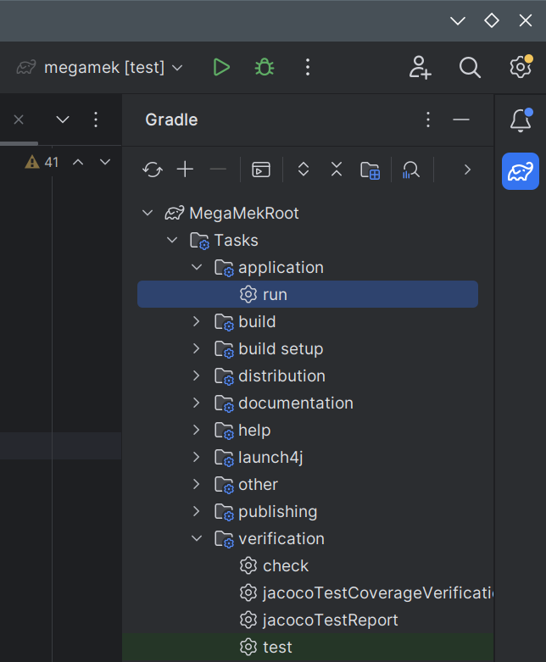Collapse the verification task group
The height and width of the screenshot is (662, 546).
click(197, 539)
